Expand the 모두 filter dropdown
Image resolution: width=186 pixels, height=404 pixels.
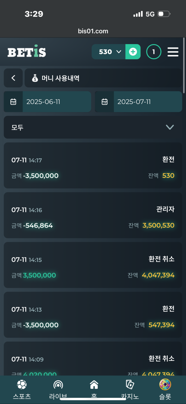coord(93,127)
